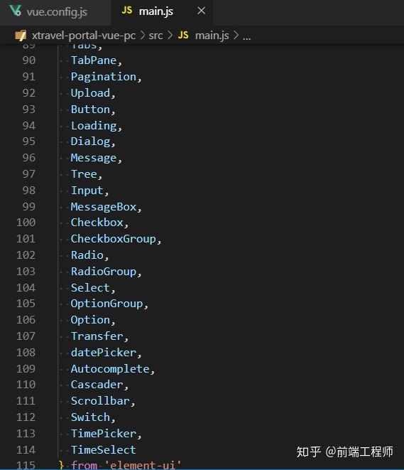Image resolution: width=404 pixels, height=470 pixels.
Task: Place cursor on Pagination import
Action: [103, 77]
